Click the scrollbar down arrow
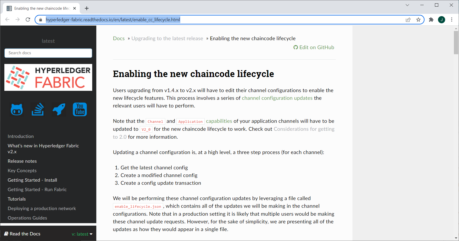The width and height of the screenshot is (459, 241). (x=456, y=238)
